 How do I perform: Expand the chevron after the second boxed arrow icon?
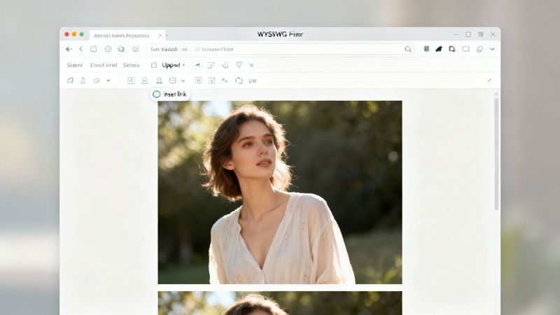click(x=183, y=80)
